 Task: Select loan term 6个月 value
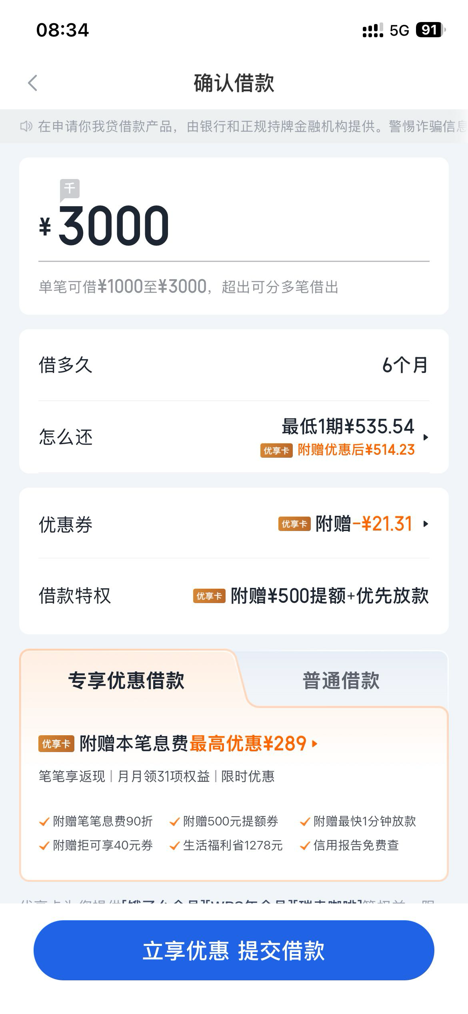(x=405, y=365)
